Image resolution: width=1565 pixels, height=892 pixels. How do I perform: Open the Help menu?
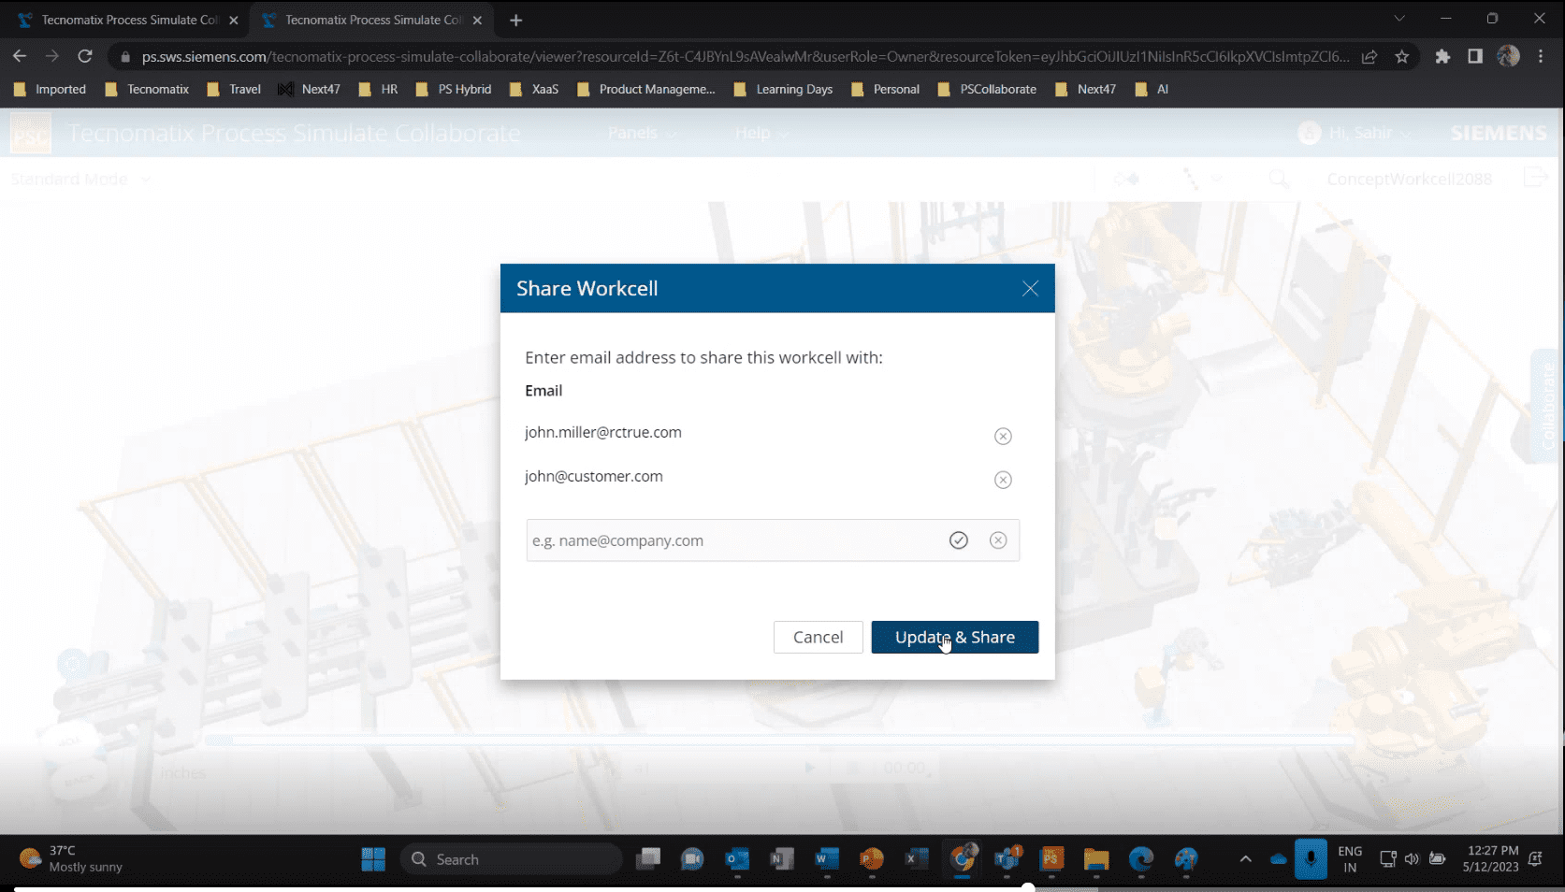(x=761, y=133)
